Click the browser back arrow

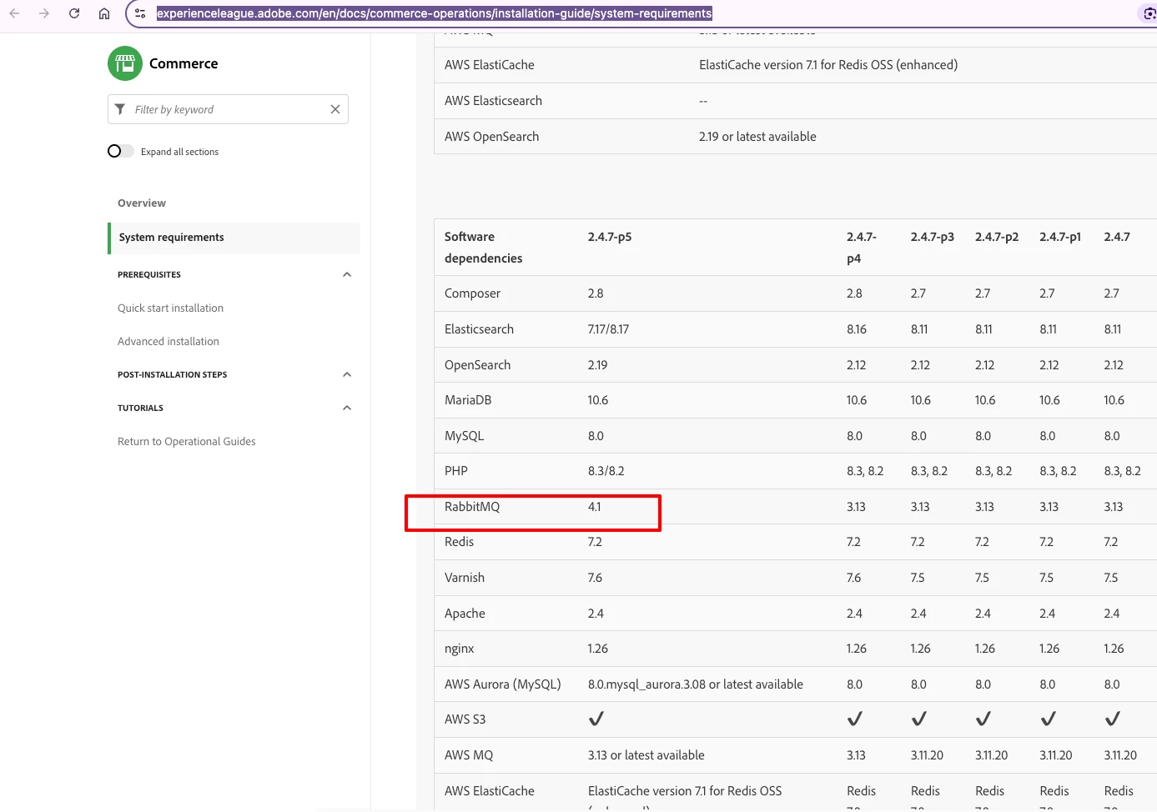point(14,13)
